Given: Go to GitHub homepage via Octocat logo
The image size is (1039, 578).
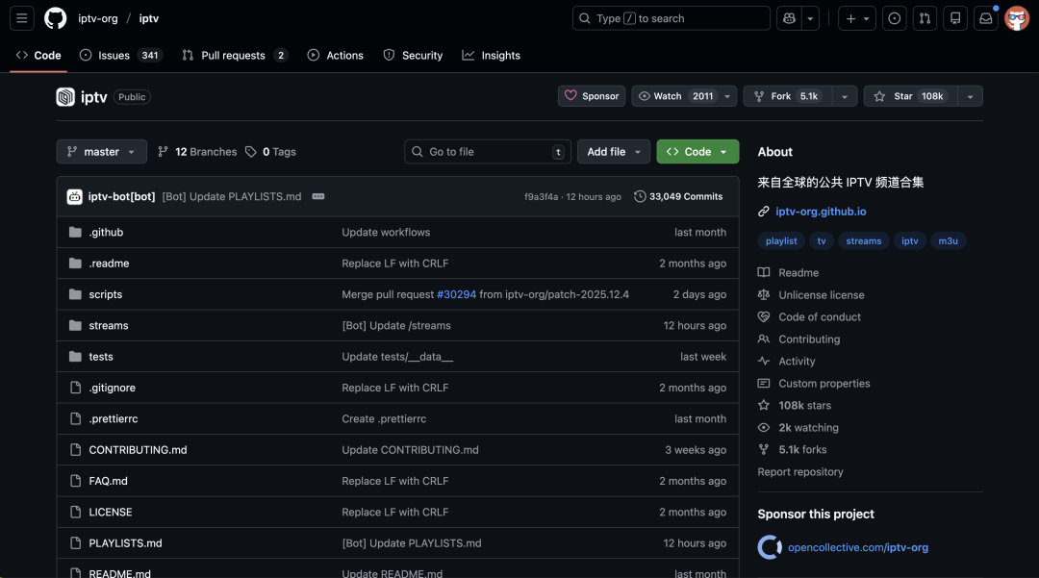Looking at the screenshot, I should click(x=56, y=18).
